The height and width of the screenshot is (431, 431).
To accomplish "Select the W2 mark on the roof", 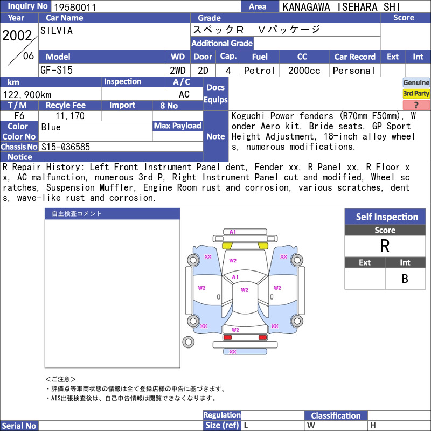I will point(245,290).
